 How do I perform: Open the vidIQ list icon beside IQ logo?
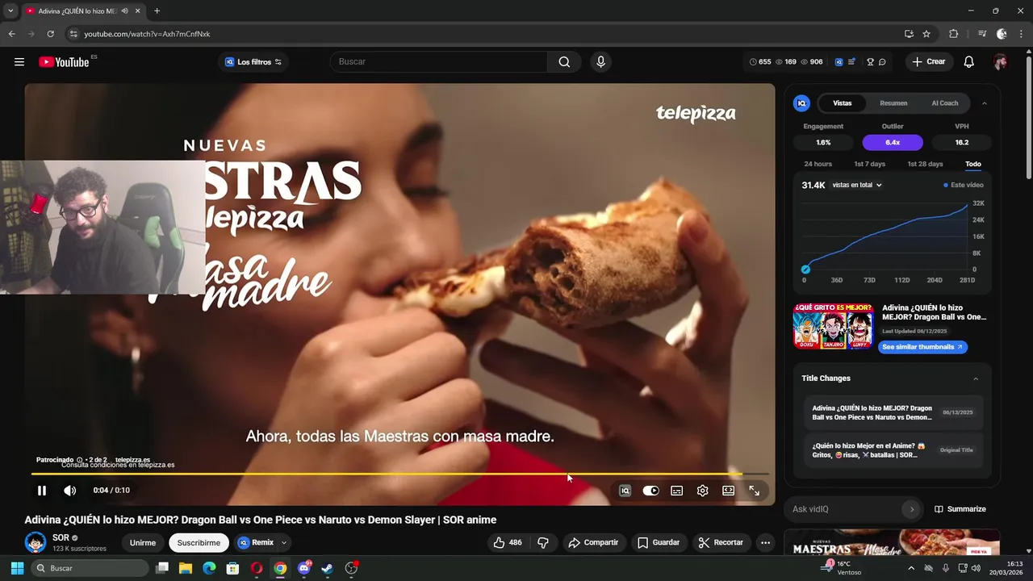pyautogui.click(x=851, y=62)
